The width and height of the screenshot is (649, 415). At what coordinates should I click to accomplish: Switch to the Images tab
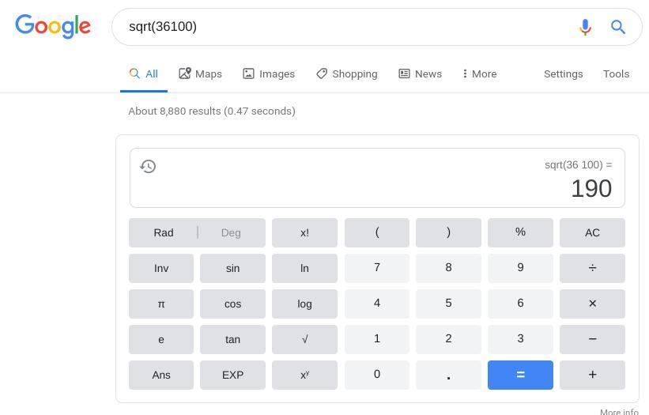click(x=269, y=74)
